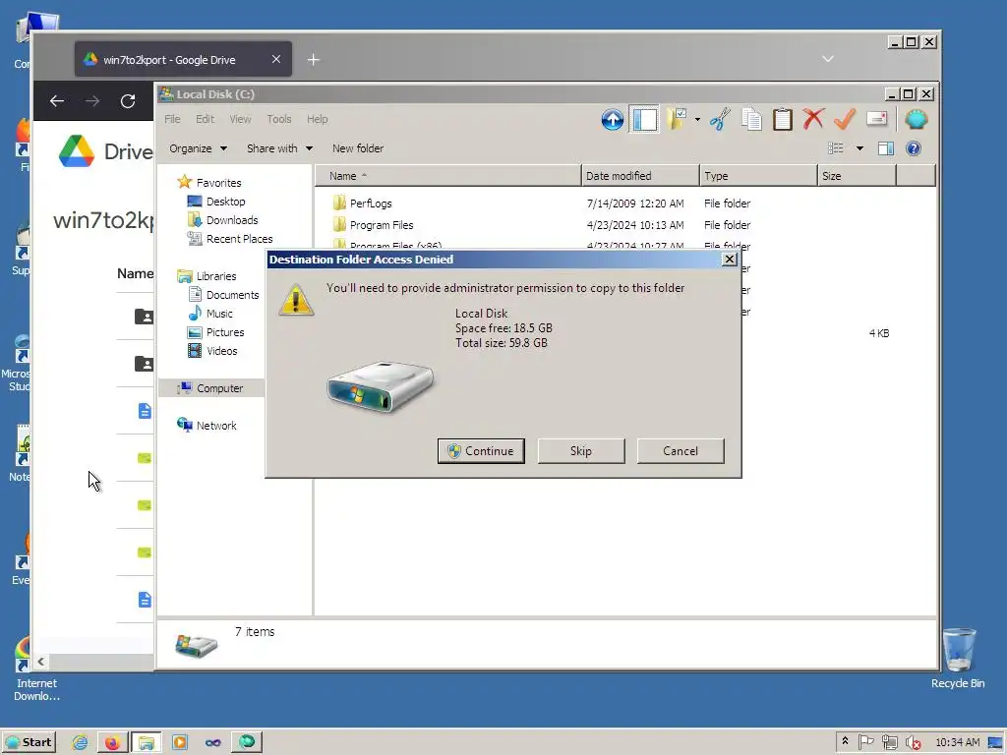
Task: Select Favorites in the navigation pane
Action: (209, 182)
